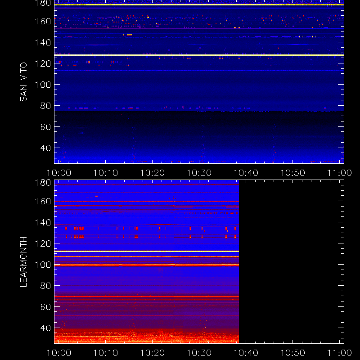Select 120 tick label on San Vito axis
The height and width of the screenshot is (360, 360).
pos(43,63)
